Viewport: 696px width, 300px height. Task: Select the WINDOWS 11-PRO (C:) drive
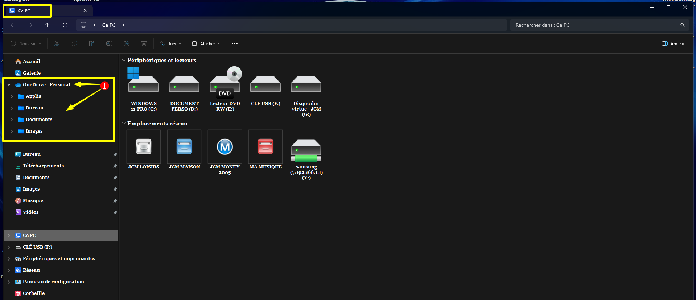144,89
